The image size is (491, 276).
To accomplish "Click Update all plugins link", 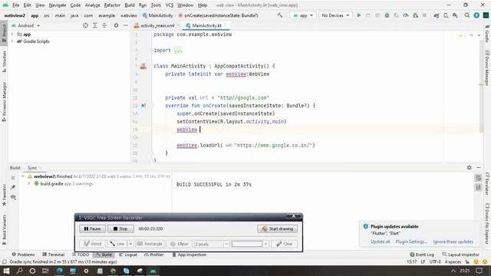I will click(381, 242).
